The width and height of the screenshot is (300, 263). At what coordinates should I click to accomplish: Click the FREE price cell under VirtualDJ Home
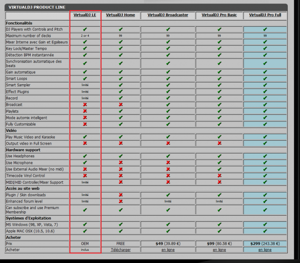pyautogui.click(x=121, y=244)
